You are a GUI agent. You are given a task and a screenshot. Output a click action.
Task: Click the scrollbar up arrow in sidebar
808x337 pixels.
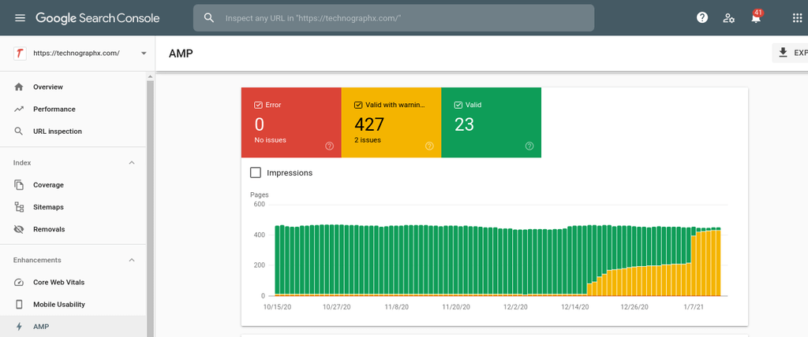pos(151,76)
